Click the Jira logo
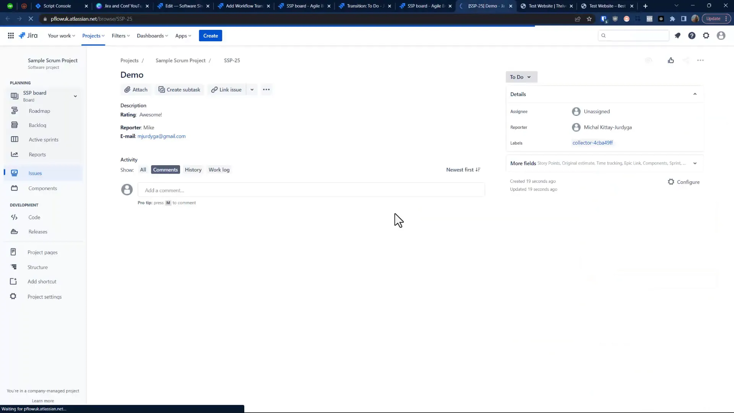Viewport: 734px width, 413px height. coord(28,36)
